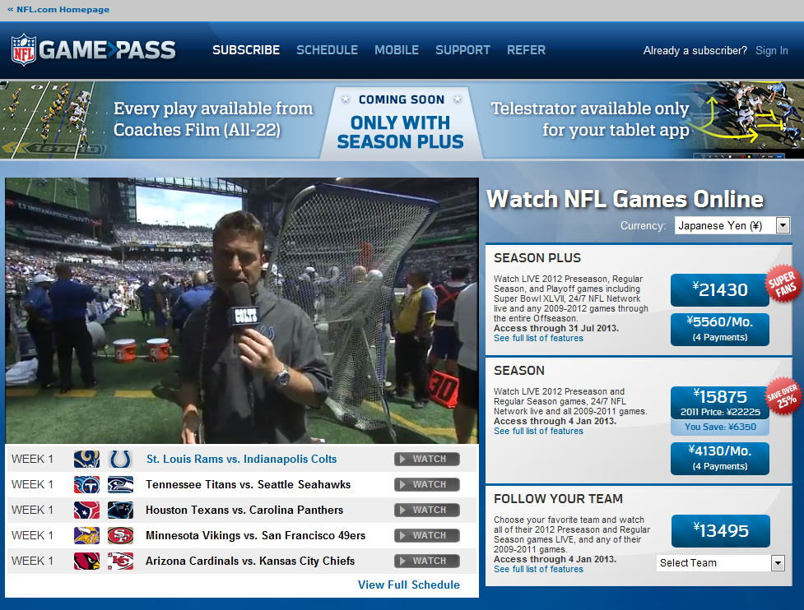Click the Arizona Cardinals team logo
The image size is (804, 610).
86,561
